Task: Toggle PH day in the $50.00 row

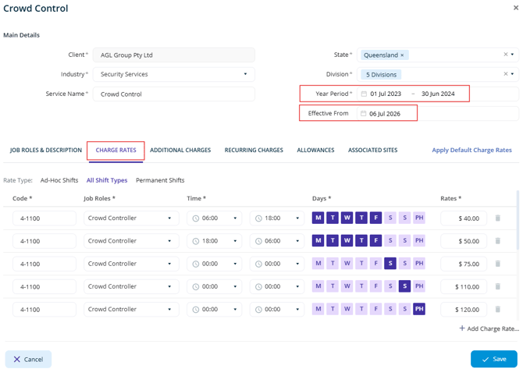Action: coord(419,240)
